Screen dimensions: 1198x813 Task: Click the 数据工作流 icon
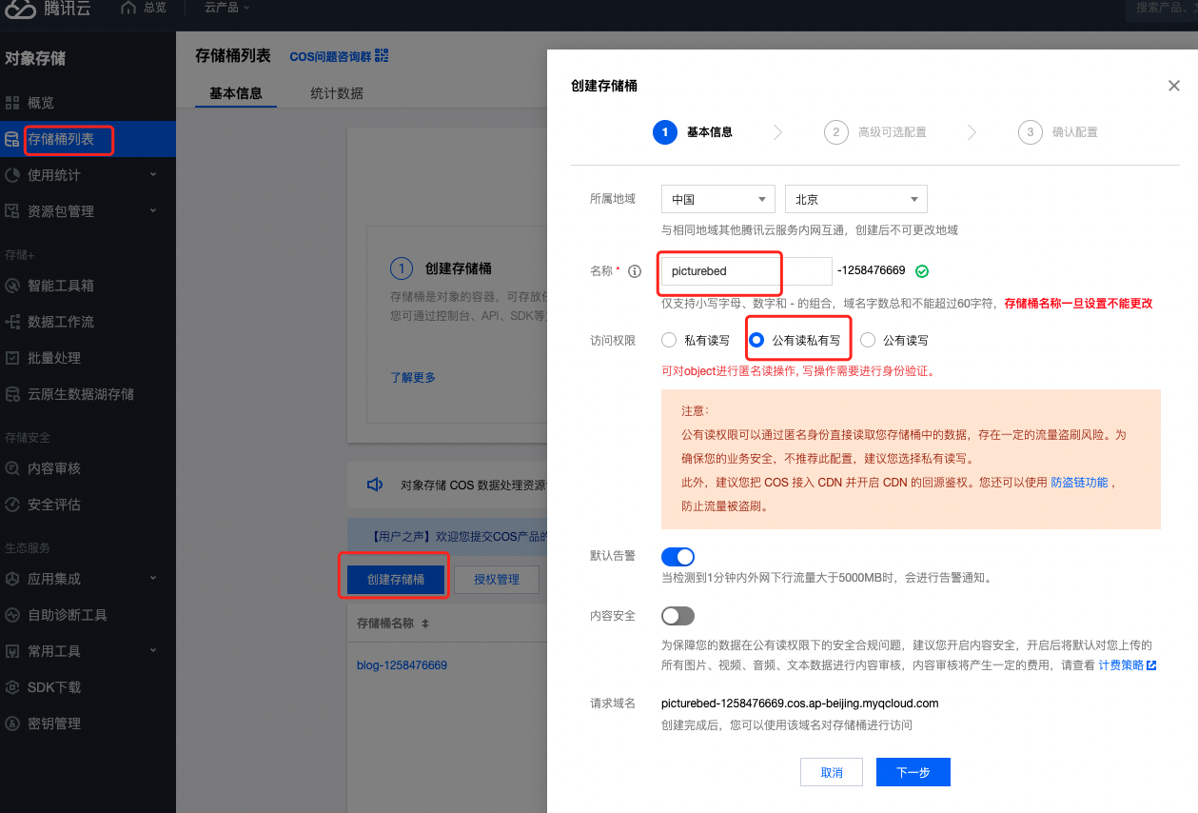tap(12, 322)
